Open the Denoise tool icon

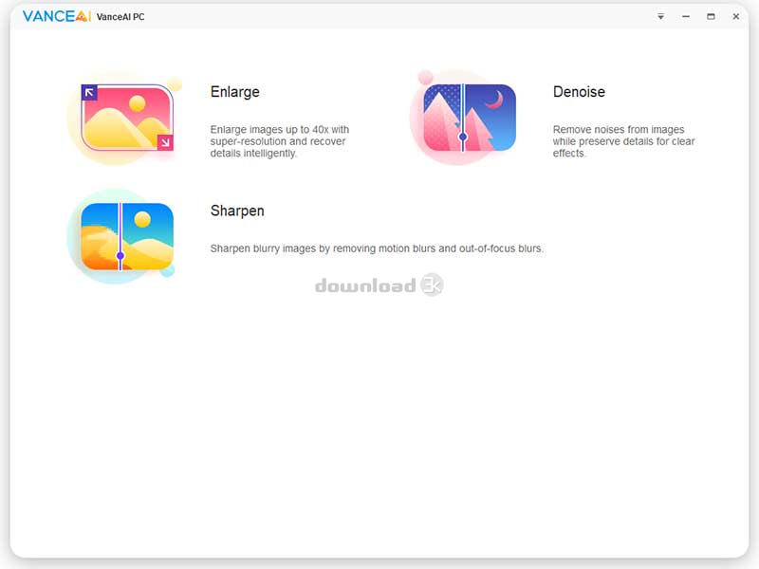point(464,118)
